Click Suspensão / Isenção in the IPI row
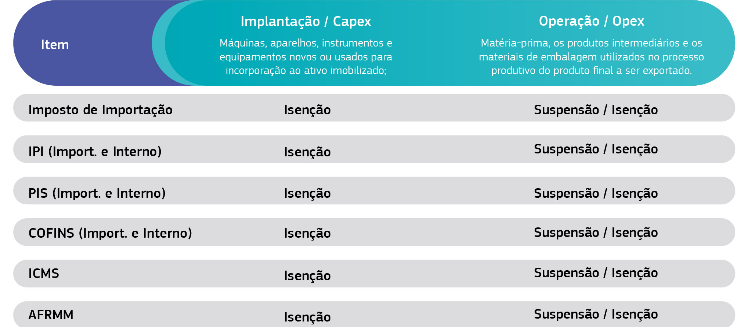This screenshot has width=748, height=327. 596,149
